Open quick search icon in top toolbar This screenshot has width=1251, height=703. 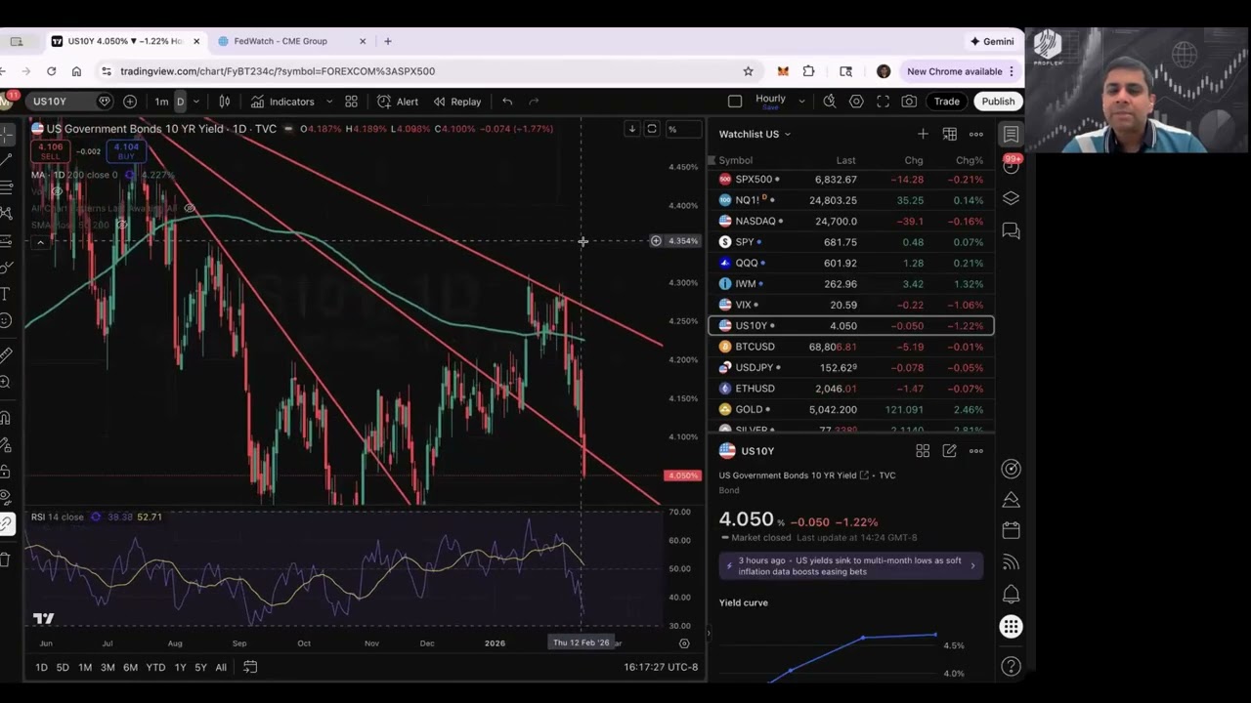[x=830, y=102]
